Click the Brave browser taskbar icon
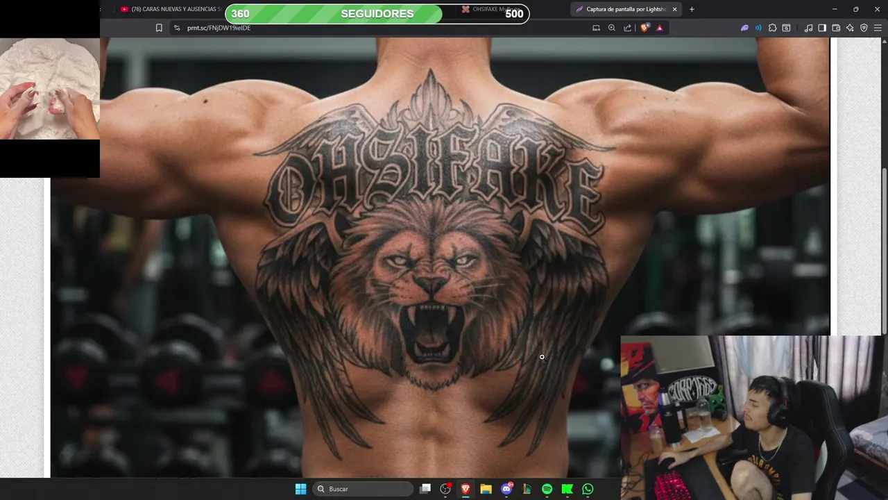The width and height of the screenshot is (888, 500). click(466, 489)
